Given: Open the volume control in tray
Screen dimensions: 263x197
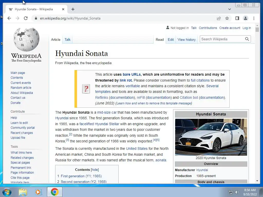Looking at the screenshot, I should 237,192.
